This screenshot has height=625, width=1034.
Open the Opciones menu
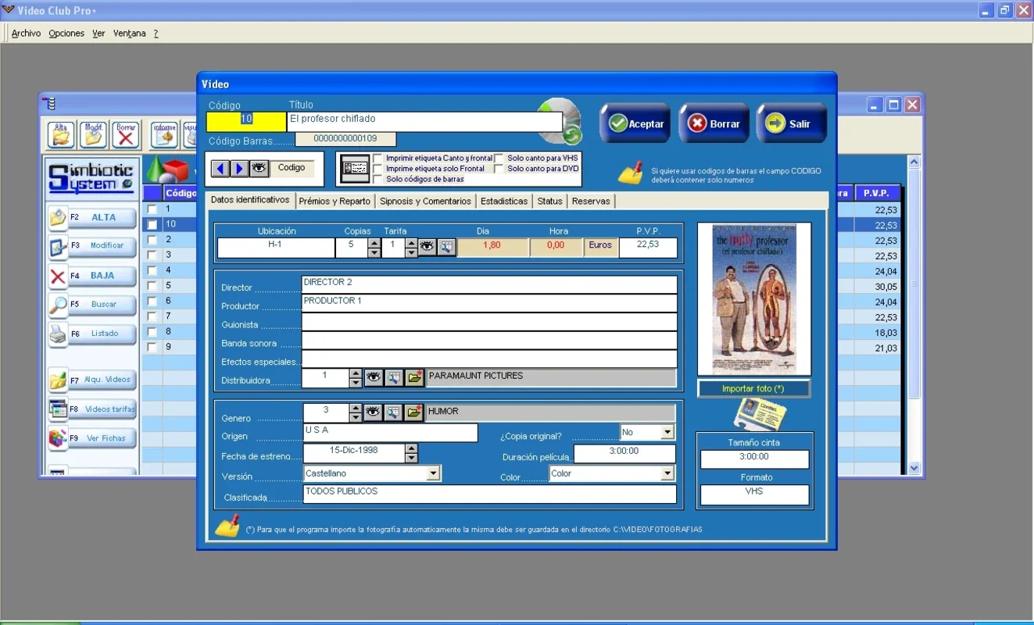pos(66,34)
